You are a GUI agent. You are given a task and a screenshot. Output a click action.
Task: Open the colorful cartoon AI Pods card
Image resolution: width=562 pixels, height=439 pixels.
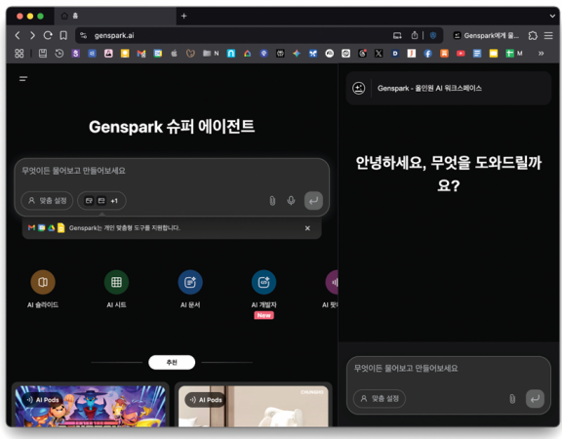click(91, 406)
